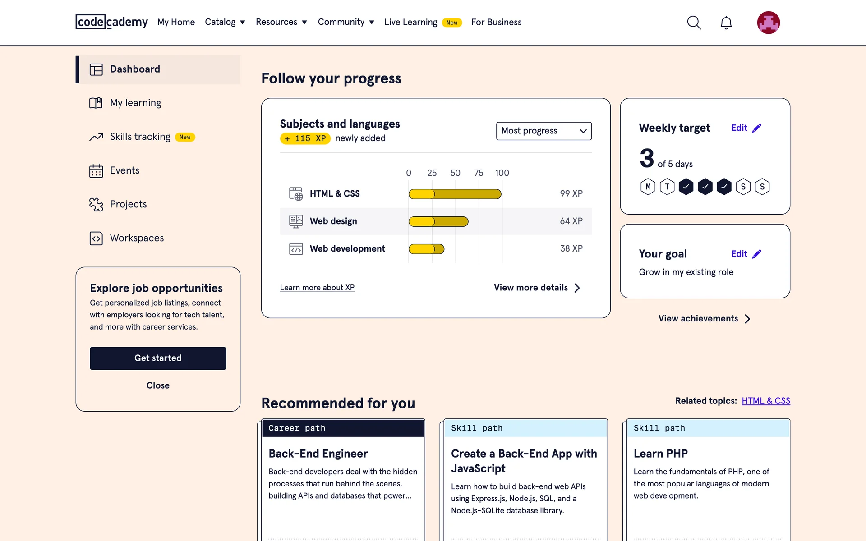866x541 pixels.
Task: Click the Codecademy logo
Action: coord(111,22)
